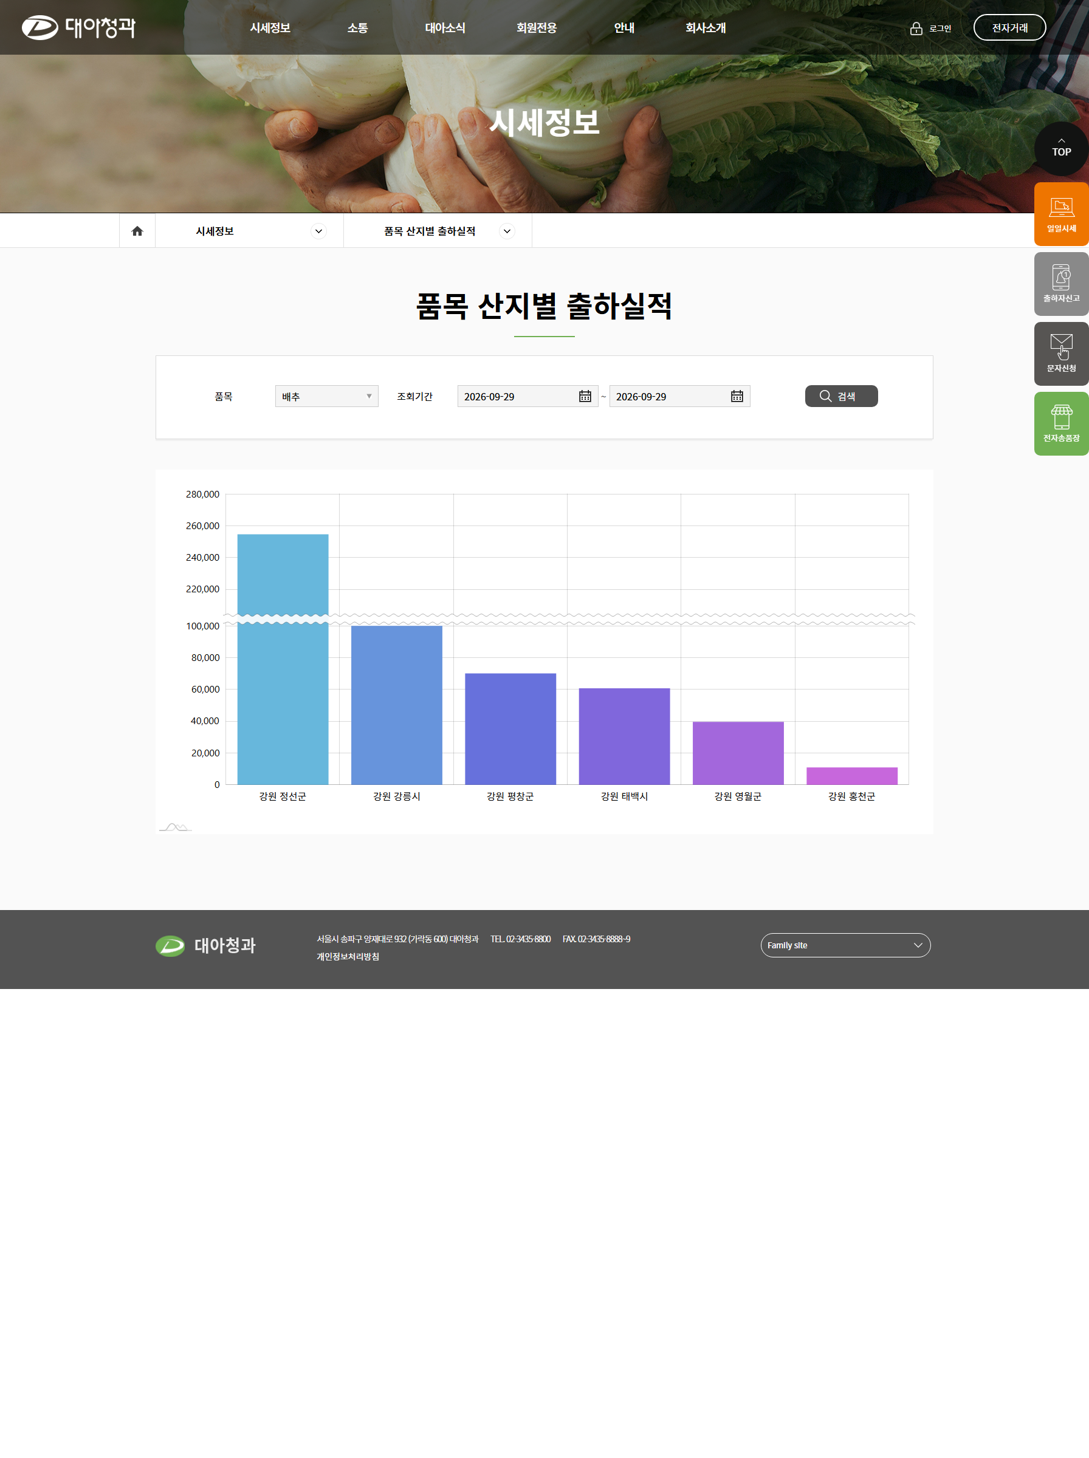The height and width of the screenshot is (1458, 1089).
Task: Click the footer 대아청과 logo
Action: pos(205,945)
